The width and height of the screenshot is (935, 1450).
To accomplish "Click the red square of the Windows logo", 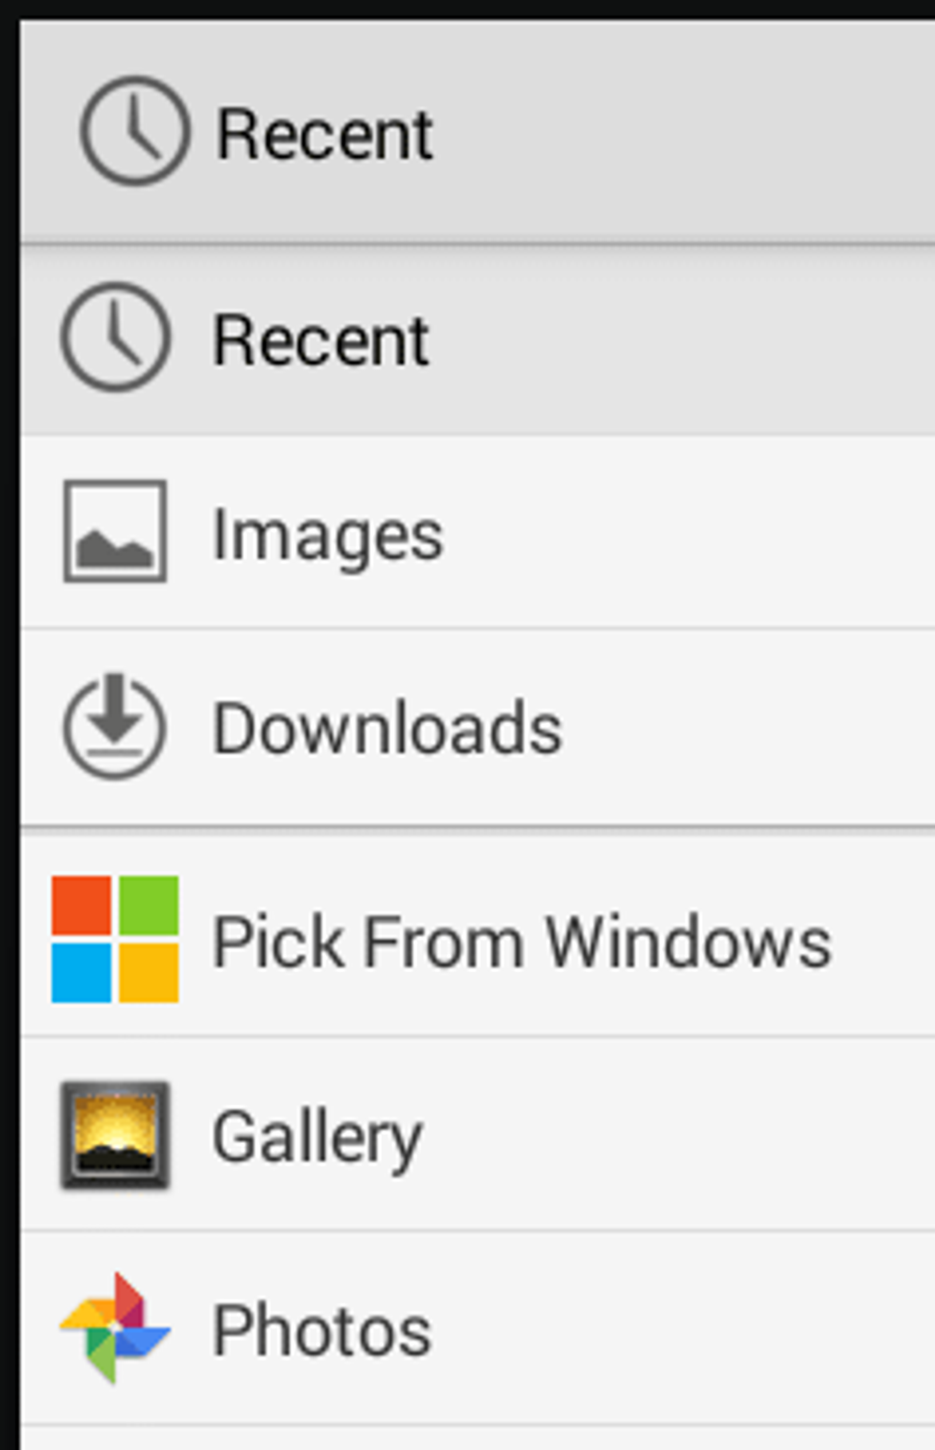I will tap(81, 905).
